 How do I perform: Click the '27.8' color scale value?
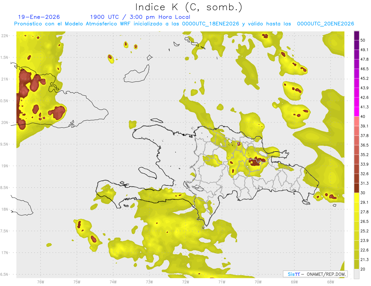coord(365,212)
